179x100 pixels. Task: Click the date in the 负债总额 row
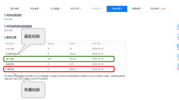[98, 69]
